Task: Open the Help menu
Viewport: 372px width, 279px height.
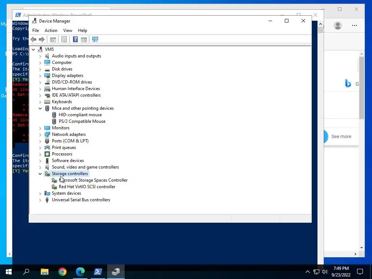Action: click(x=82, y=31)
